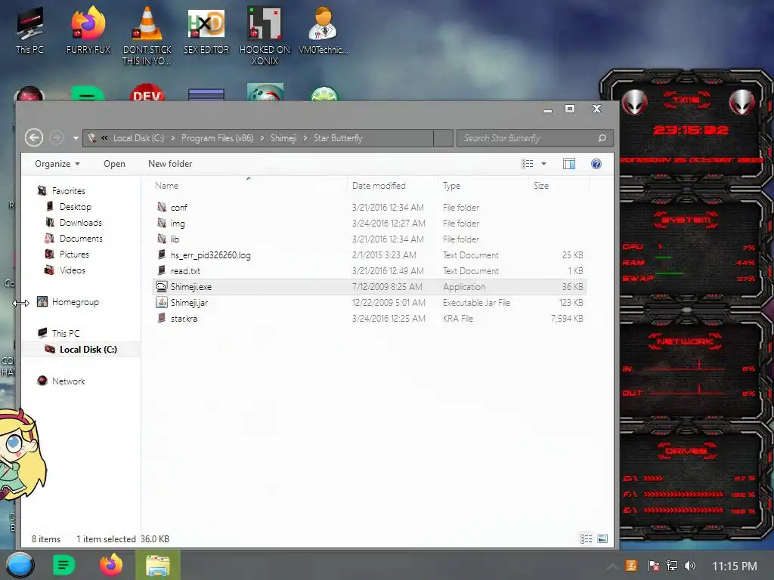The width and height of the screenshot is (774, 580).
Task: Open Homegroup in navigation pane
Action: click(75, 302)
